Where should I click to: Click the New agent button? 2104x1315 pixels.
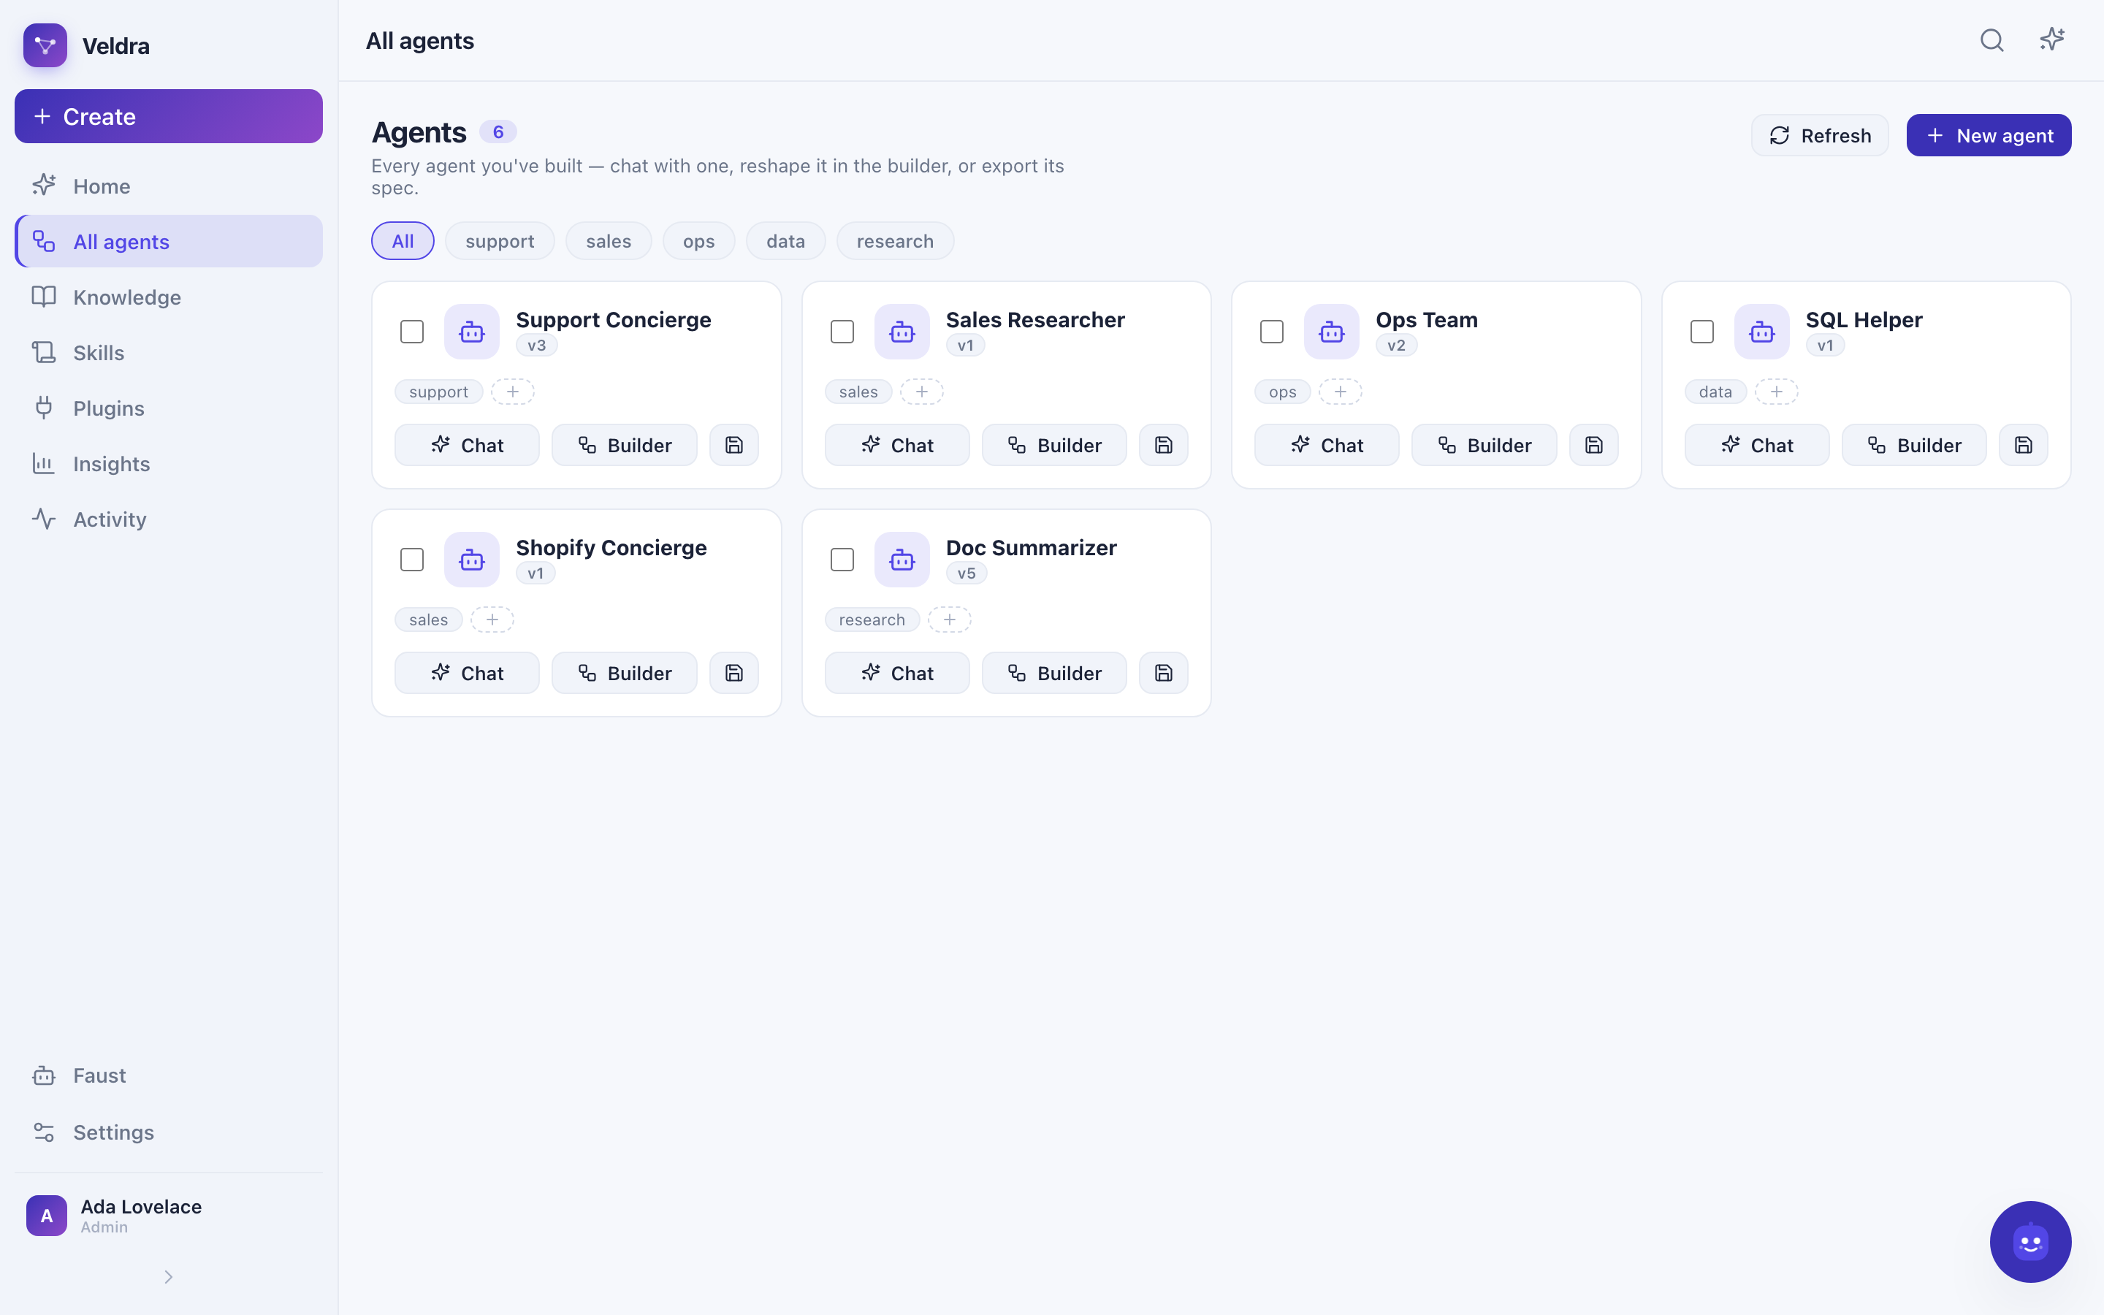(x=1989, y=136)
